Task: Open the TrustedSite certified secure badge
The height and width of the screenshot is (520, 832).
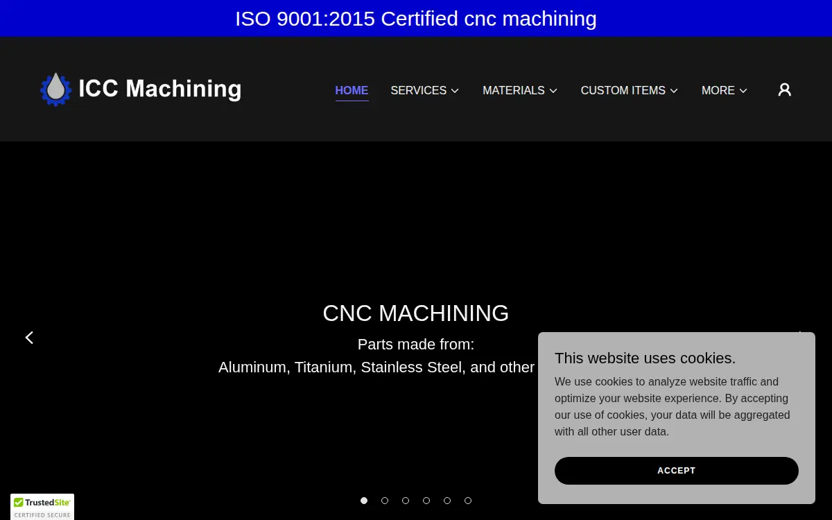Action: pyautogui.click(x=42, y=507)
